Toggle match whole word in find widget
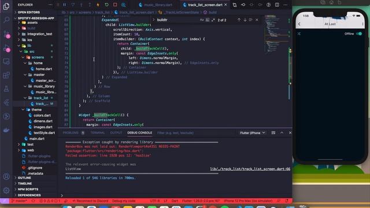The height and width of the screenshot is (208, 370). point(207,20)
